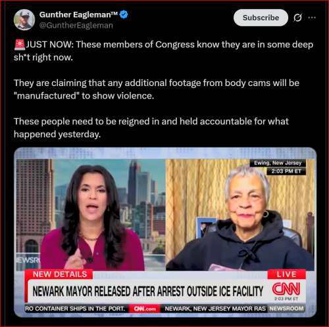The width and height of the screenshot is (329, 327).
Task: Open the three-dot more options menu
Action: [312, 18]
